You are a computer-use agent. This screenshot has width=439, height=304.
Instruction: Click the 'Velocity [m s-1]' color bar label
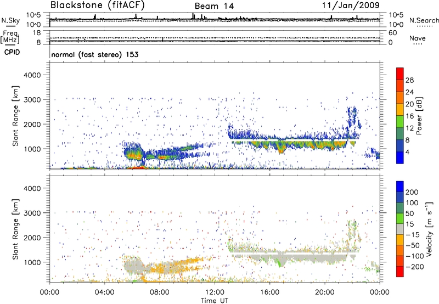pos(429,229)
